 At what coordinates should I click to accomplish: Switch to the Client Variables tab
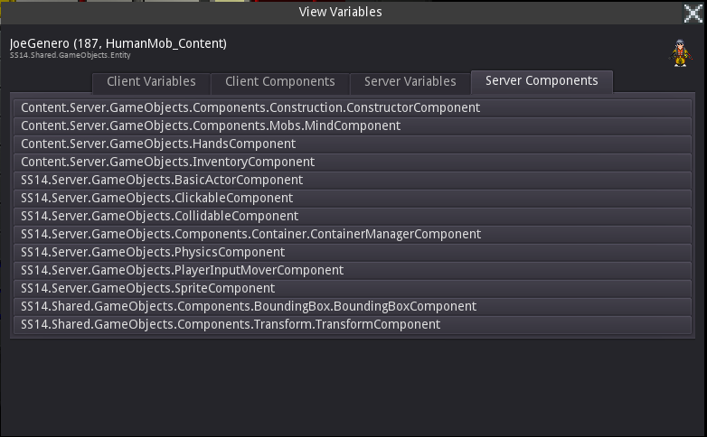click(151, 82)
